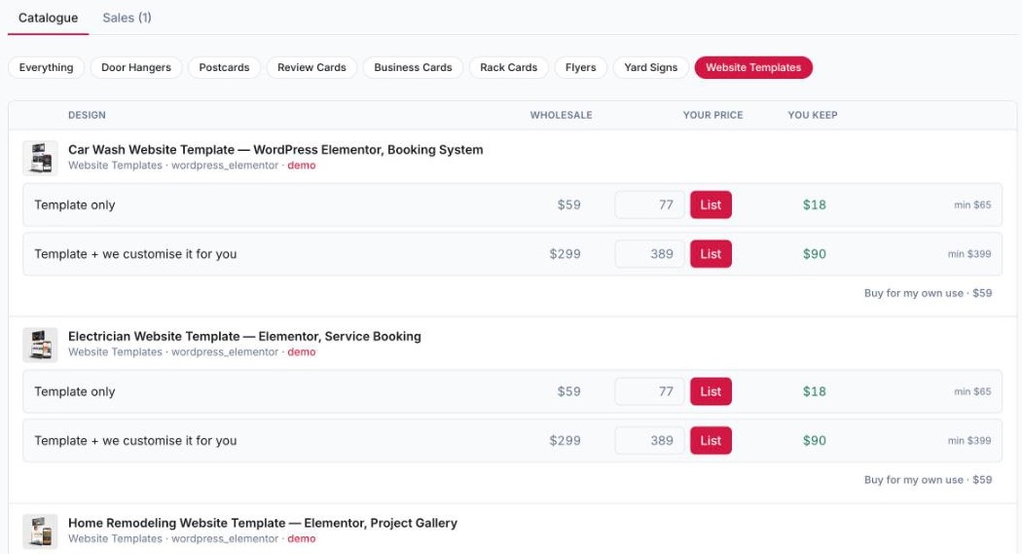Click Electrician min $65 note

coord(972,391)
